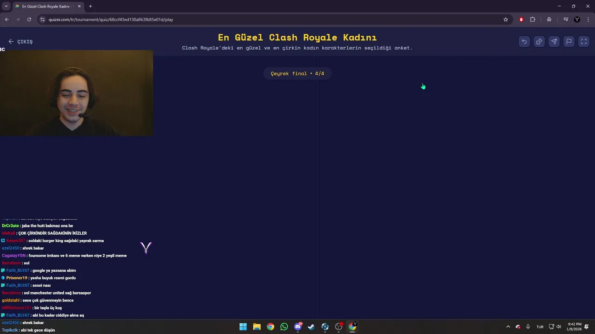The image size is (595, 334).
Task: Click microphone icon in system tray
Action: tap(528, 327)
